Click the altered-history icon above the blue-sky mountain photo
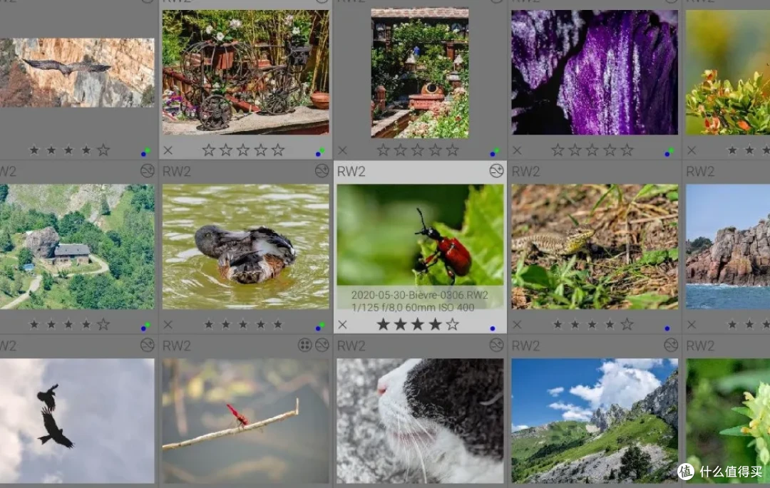 pyautogui.click(x=671, y=345)
